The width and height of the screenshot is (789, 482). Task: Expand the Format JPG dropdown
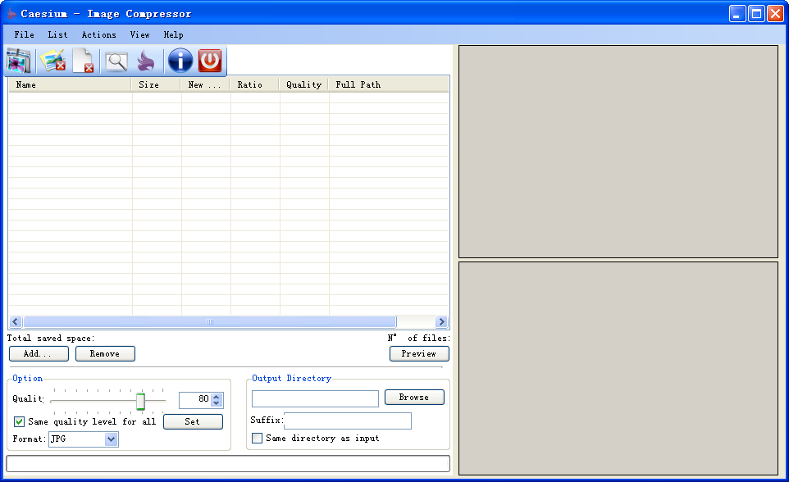pos(111,439)
